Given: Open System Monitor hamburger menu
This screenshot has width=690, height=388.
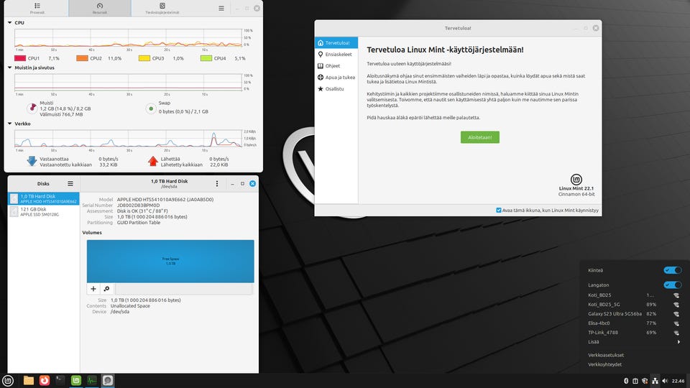Looking at the screenshot, I should click(x=221, y=8).
